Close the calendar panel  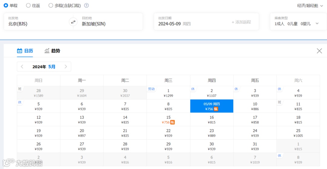[x=319, y=51]
